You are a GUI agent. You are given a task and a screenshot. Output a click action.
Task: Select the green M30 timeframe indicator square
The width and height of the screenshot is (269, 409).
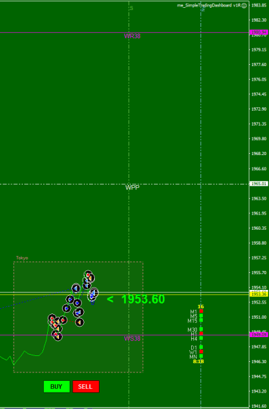[201, 329]
